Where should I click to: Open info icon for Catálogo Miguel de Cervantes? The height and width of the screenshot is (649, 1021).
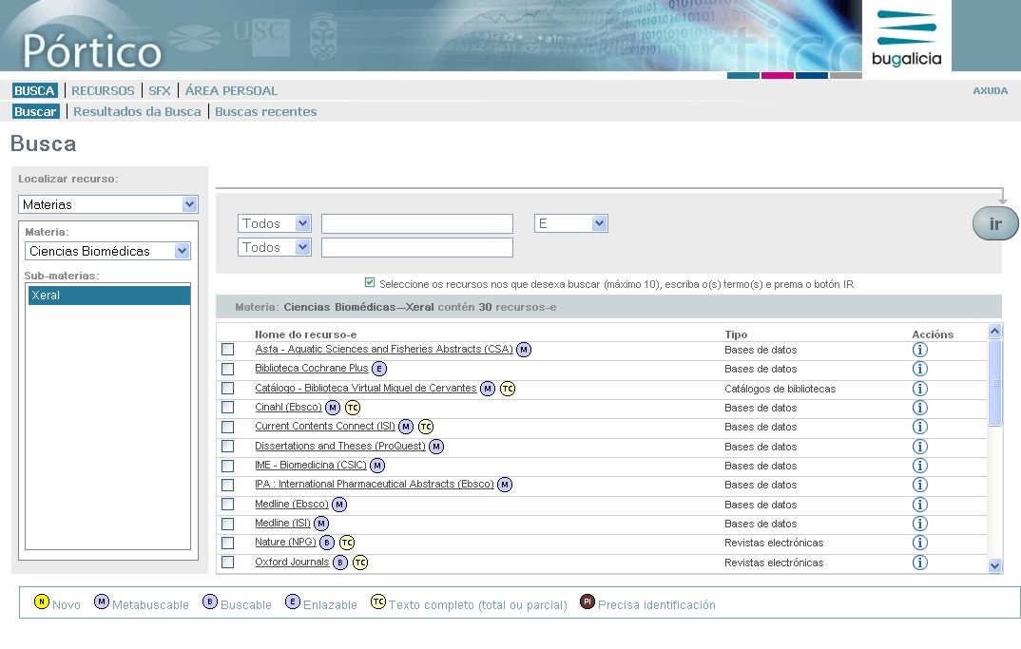pos(919,389)
